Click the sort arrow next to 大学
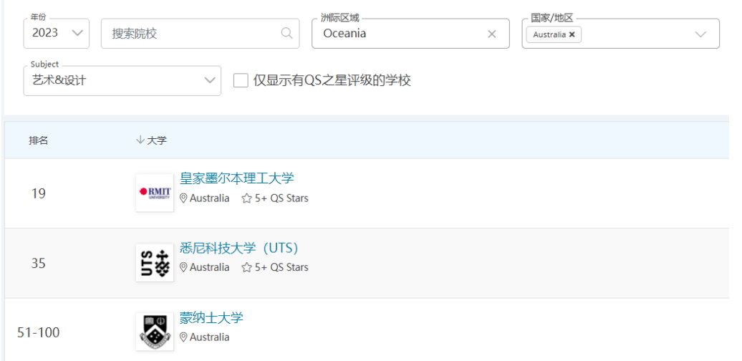742x361 pixels. (140, 140)
